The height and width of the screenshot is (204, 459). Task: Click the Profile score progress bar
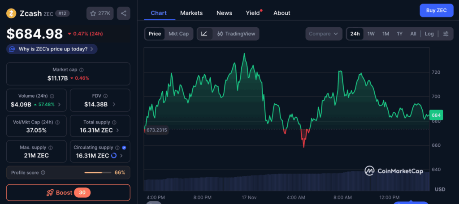[97, 172]
